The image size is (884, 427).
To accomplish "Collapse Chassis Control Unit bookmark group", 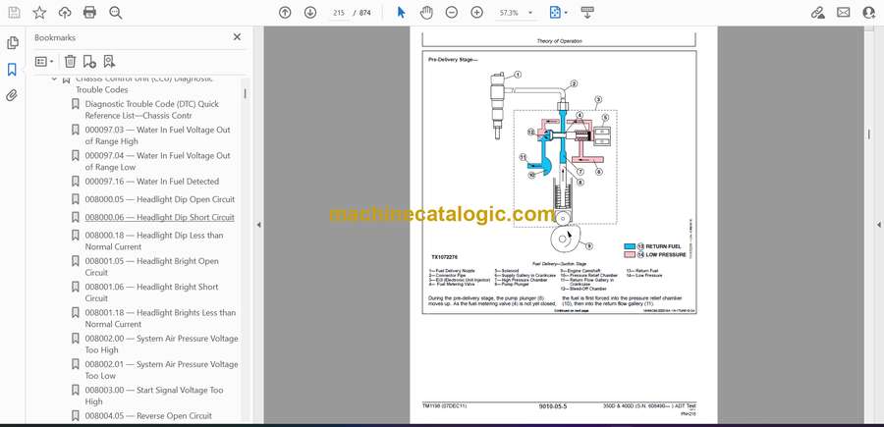I will coord(54,79).
